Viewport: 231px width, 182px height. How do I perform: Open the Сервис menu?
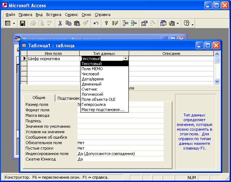pyautogui.click(x=71, y=15)
